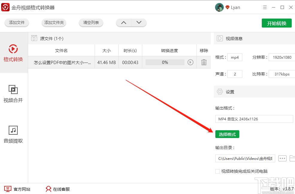Click the 官方网站 monitor icon
295x194 pixels.
tap(8, 189)
